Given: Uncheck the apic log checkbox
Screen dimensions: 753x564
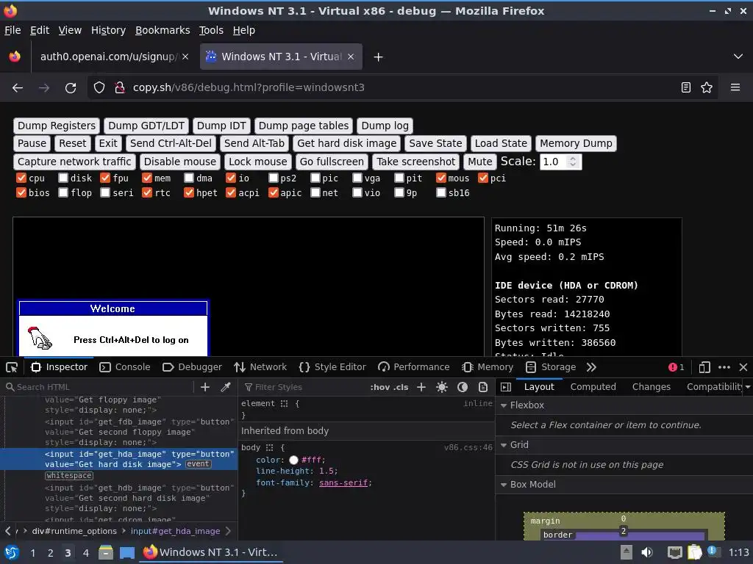Looking at the screenshot, I should [x=274, y=193].
